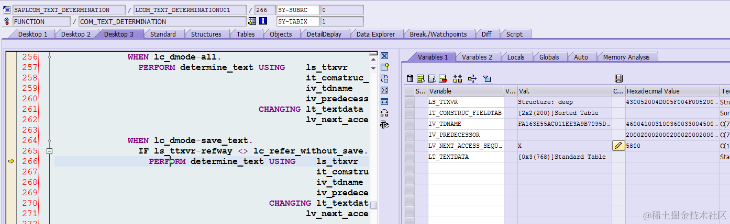Click the table icon with red bar

(443, 78)
